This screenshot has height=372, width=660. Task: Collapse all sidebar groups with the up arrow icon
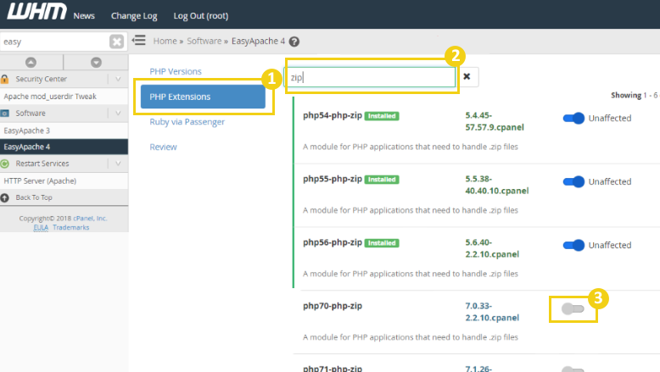(x=31, y=62)
